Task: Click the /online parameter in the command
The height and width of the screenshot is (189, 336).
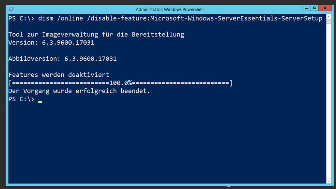Action: 70,18
